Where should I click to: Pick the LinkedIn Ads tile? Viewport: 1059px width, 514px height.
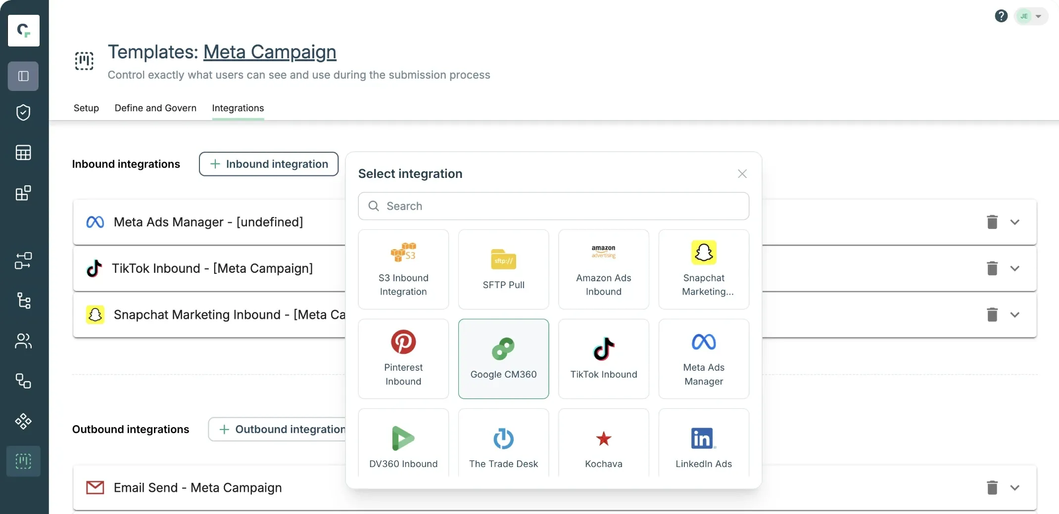(704, 443)
